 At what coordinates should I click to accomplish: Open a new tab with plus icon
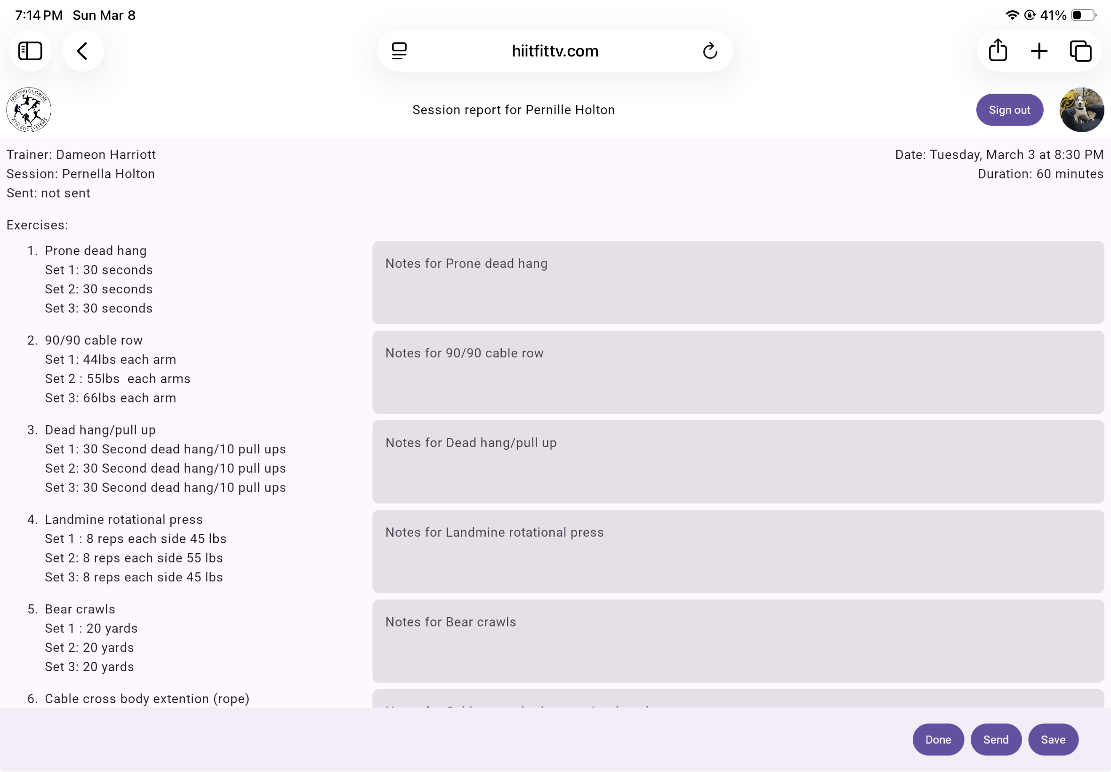[1039, 51]
